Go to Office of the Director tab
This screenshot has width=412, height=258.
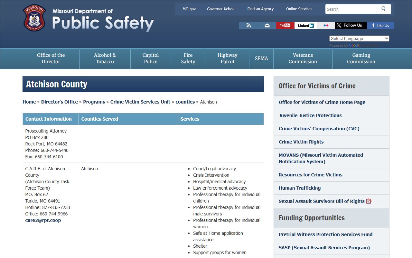(51, 58)
